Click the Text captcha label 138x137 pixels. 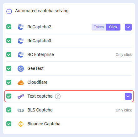coord(40,96)
